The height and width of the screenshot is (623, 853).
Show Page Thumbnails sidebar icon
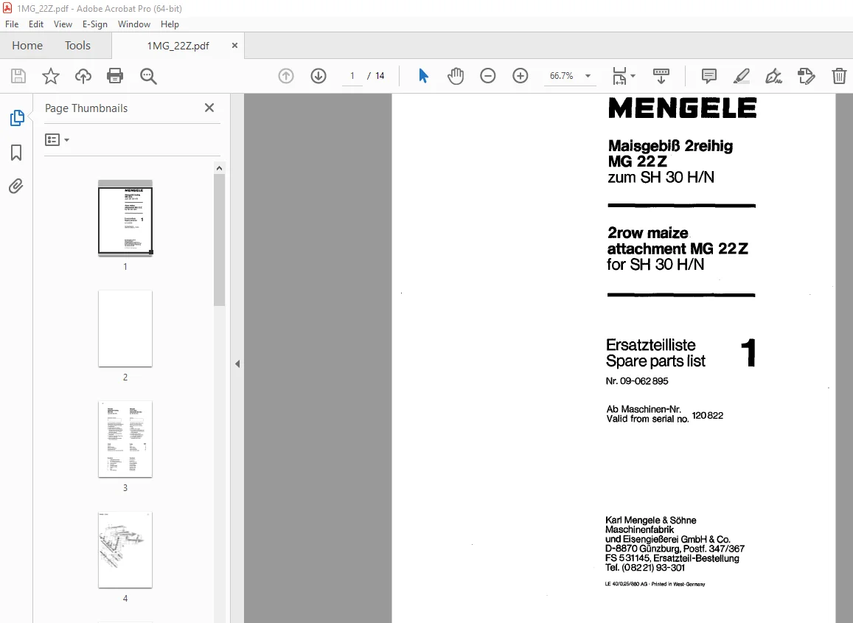(16, 118)
